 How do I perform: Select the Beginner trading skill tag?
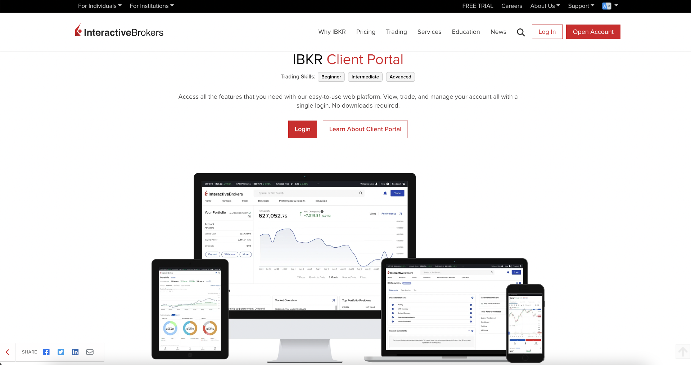[331, 77]
